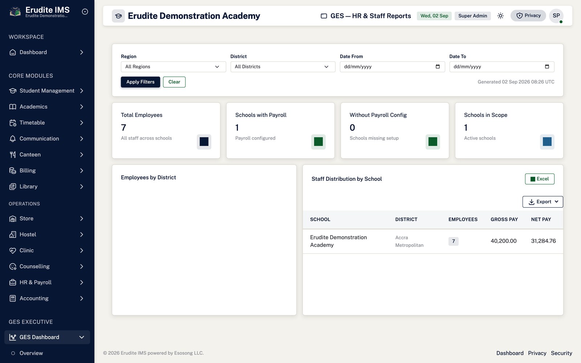Click the graduation cap icon beside the academy name
Image resolution: width=581 pixels, height=363 pixels.
coord(118,16)
